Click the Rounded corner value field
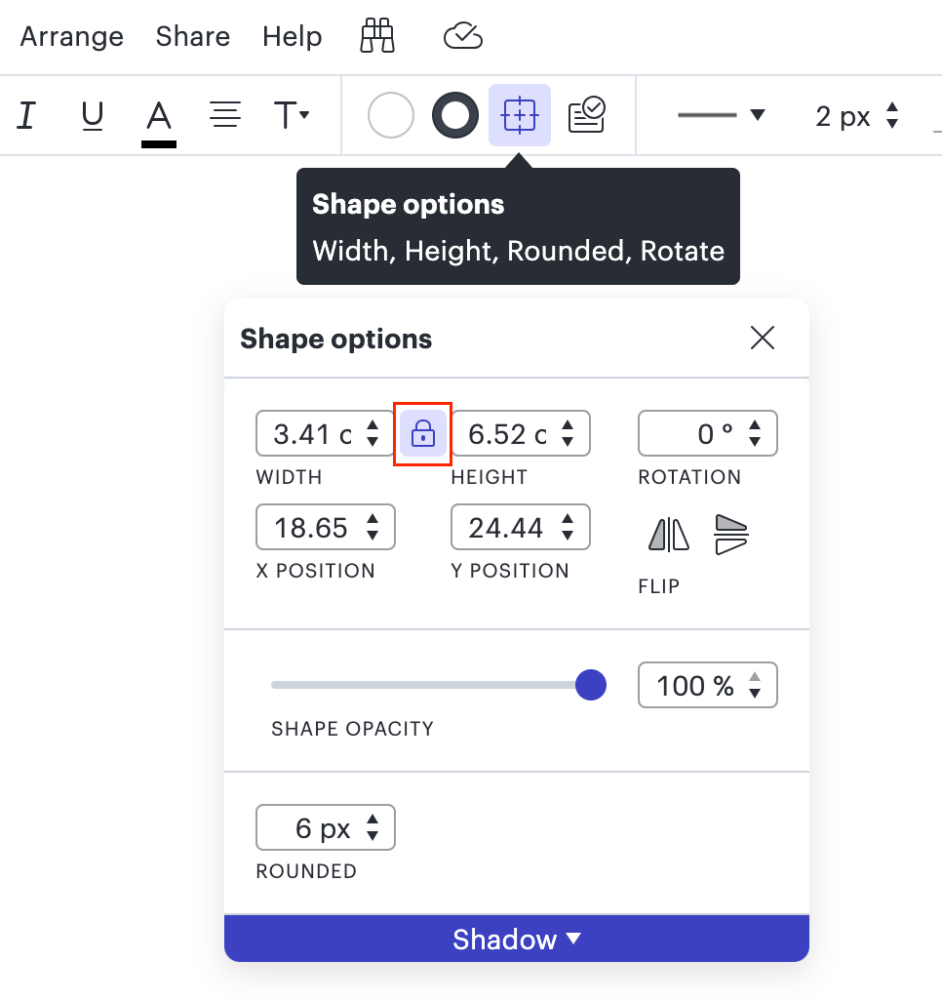 pyautogui.click(x=326, y=827)
